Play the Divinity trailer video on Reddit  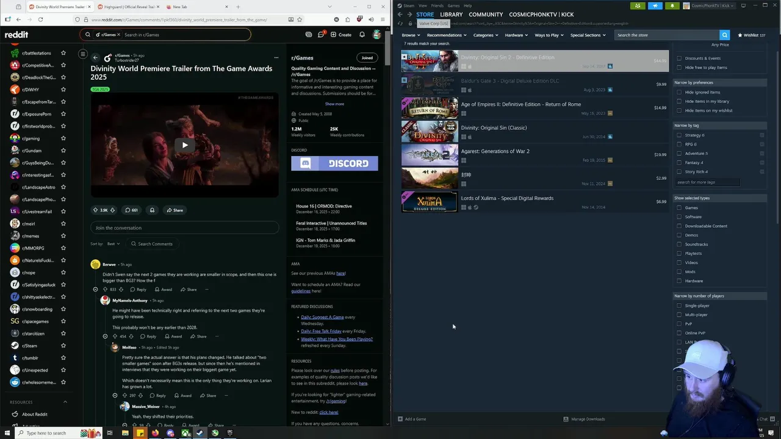(185, 145)
